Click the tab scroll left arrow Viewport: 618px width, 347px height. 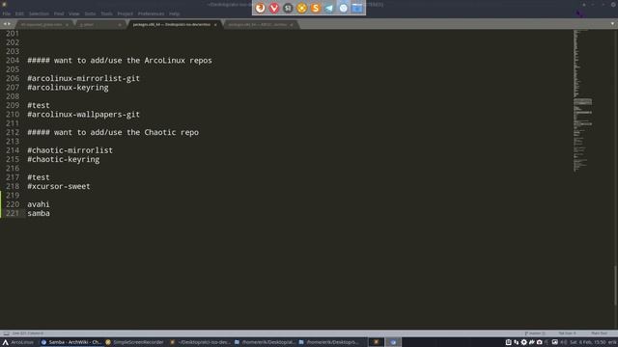point(5,24)
